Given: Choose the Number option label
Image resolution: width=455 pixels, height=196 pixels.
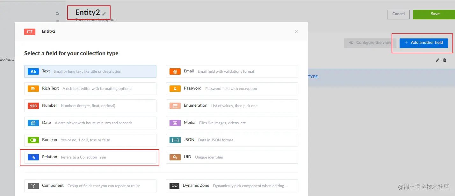Looking at the screenshot, I should [x=50, y=105].
